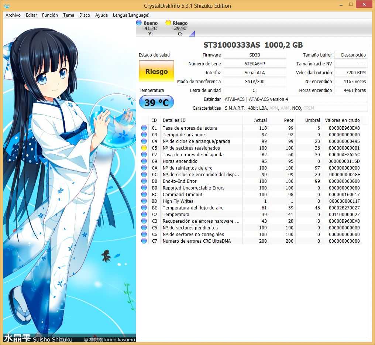Select the Bueno Y: disk tab

(148, 28)
